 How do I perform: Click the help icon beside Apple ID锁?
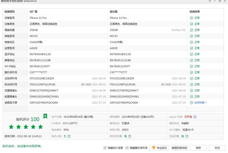click(195, 117)
